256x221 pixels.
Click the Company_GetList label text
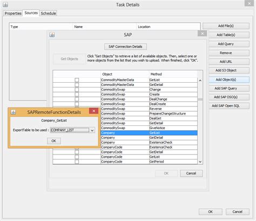tap(54, 120)
